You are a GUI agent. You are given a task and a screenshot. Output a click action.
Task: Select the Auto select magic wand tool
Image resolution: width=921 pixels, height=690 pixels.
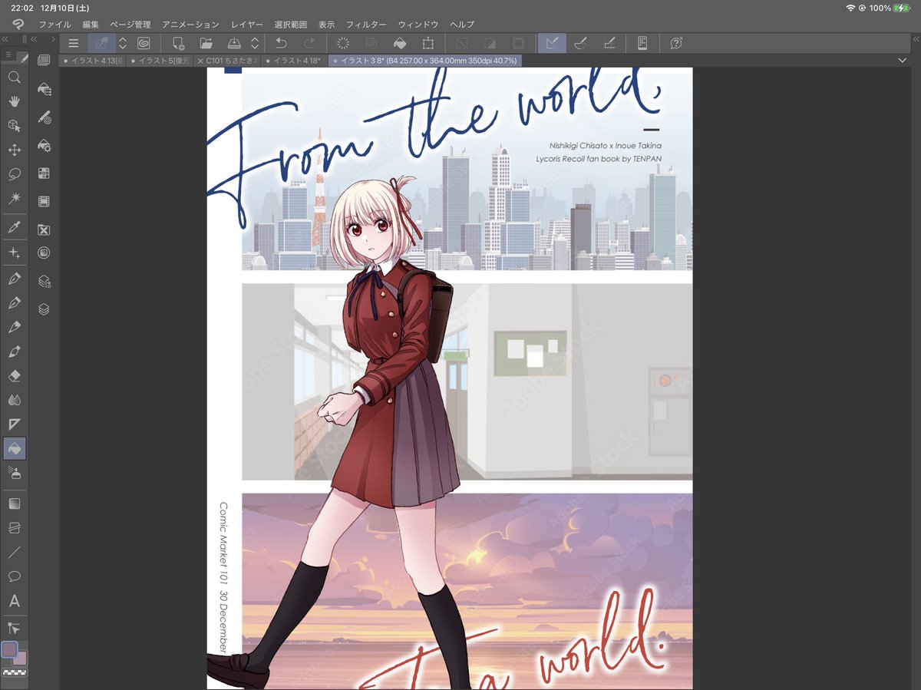tap(14, 198)
